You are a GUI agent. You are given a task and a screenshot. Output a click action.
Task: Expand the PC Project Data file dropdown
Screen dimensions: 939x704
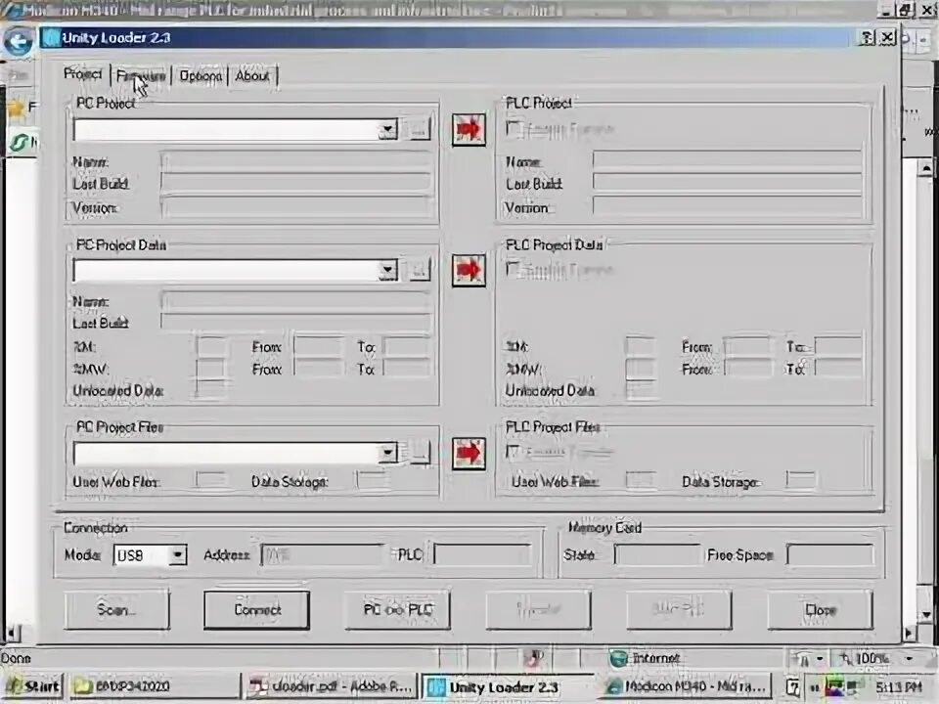coord(387,270)
